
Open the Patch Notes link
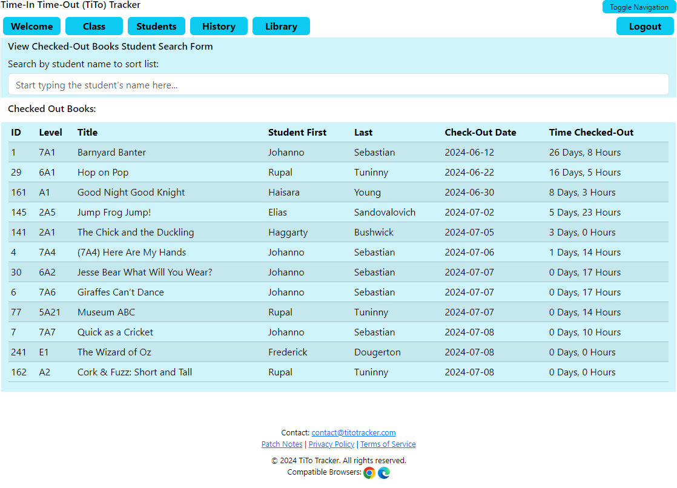coord(282,444)
